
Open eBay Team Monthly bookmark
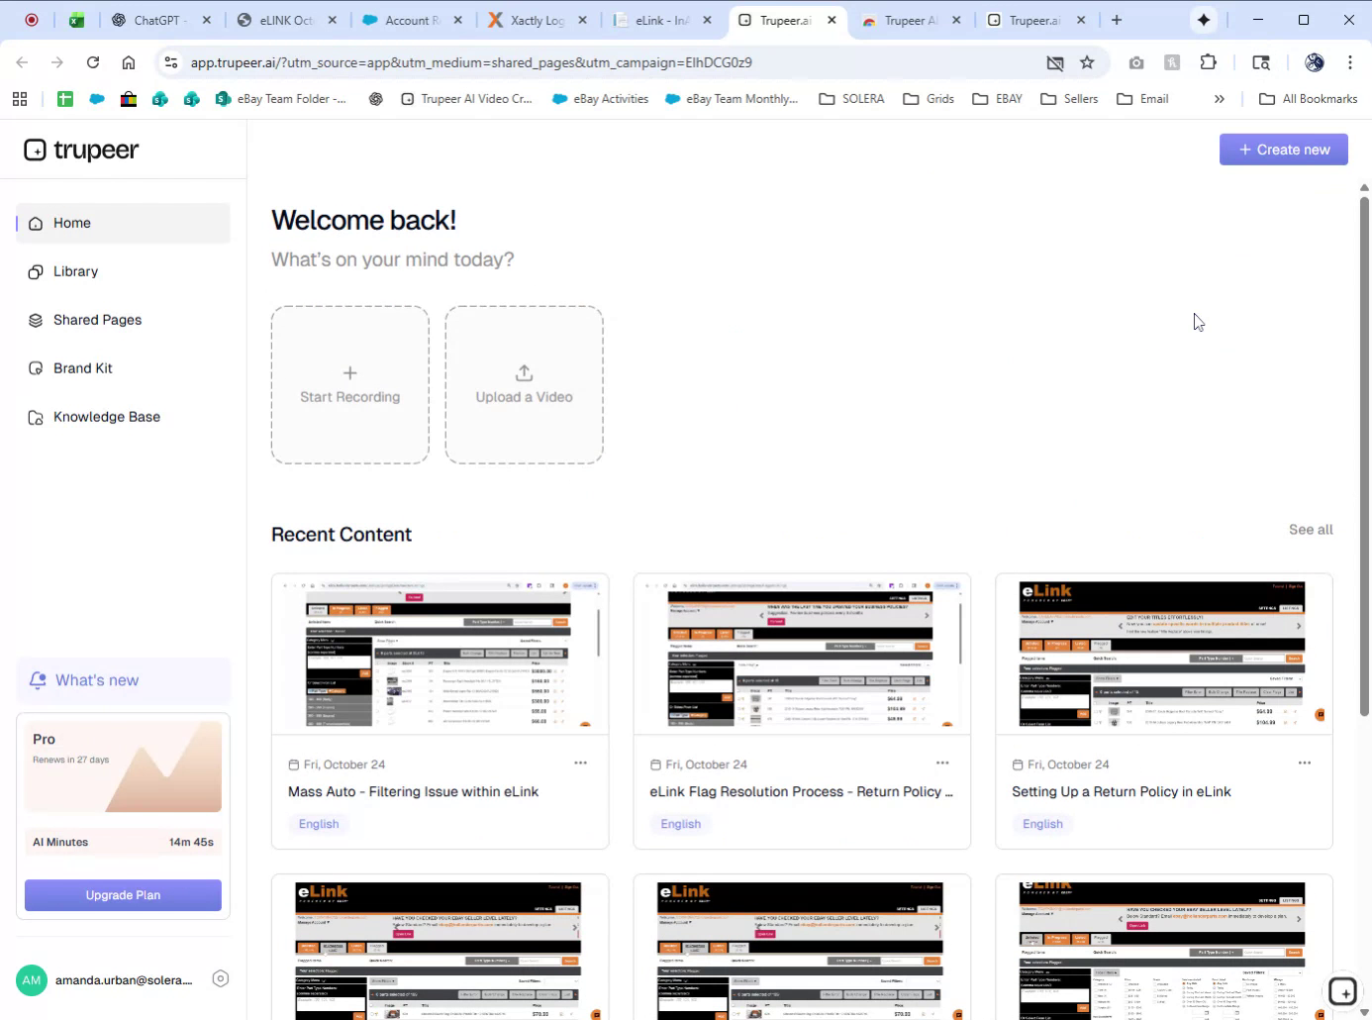tap(732, 99)
